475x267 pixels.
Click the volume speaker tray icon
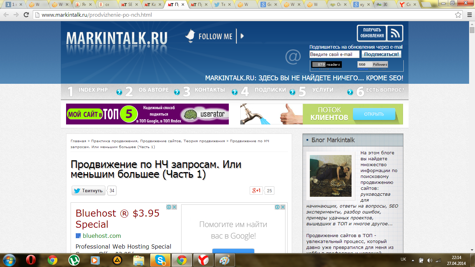point(430,260)
